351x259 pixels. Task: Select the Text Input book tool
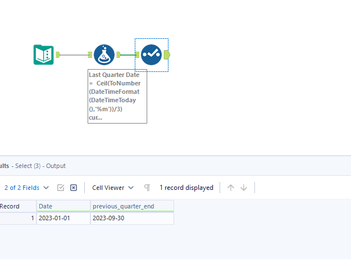pyautogui.click(x=44, y=55)
